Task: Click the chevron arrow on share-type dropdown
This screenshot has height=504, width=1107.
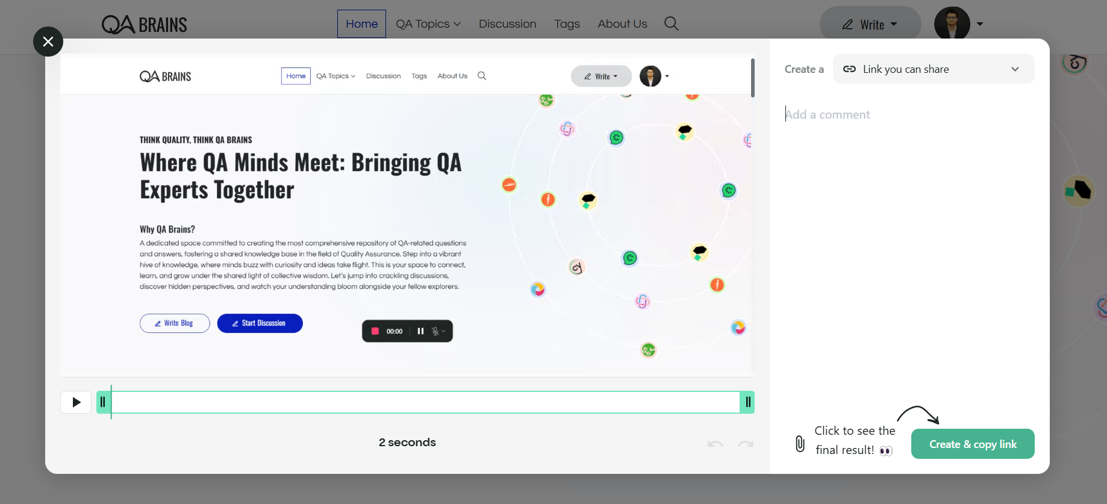Action: pyautogui.click(x=1015, y=69)
